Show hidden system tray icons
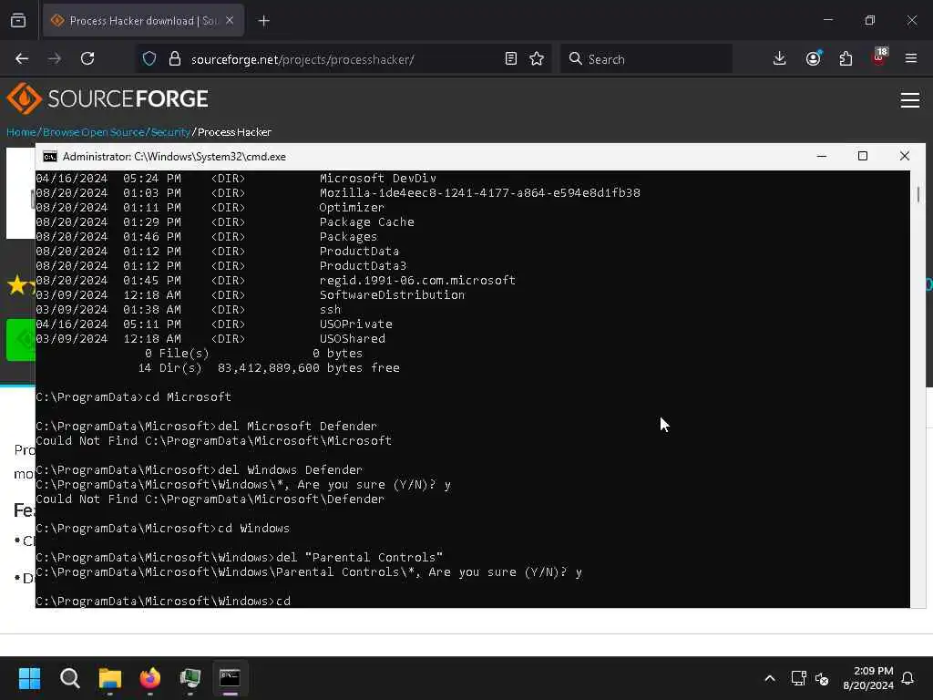Screen dimensions: 933x700 [x=769, y=678]
